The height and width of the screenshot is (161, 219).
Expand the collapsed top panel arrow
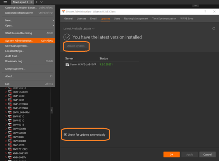pyautogui.click(x=195, y=5)
